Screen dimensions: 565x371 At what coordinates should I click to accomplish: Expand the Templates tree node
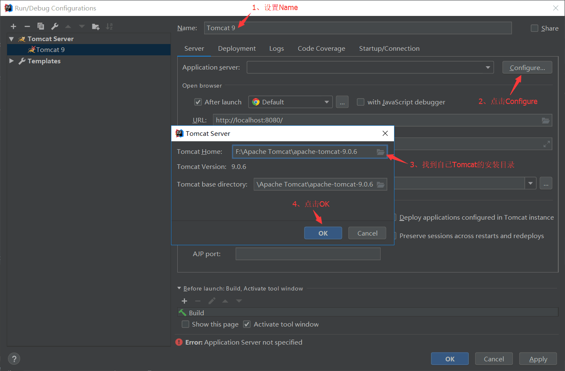point(11,61)
